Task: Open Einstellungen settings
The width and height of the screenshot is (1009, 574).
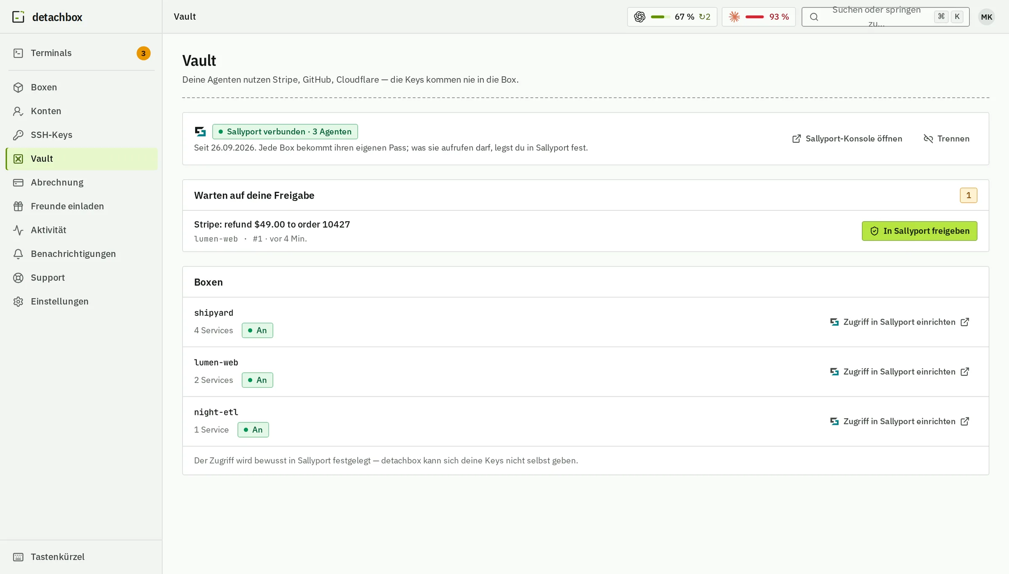Action: [82, 301]
